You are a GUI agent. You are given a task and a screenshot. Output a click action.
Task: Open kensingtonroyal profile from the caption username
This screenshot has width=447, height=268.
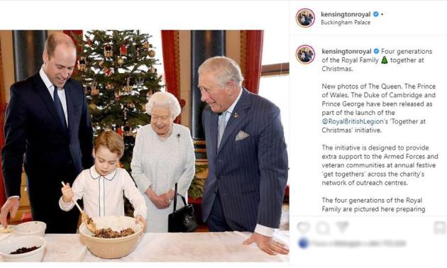pyautogui.click(x=346, y=51)
